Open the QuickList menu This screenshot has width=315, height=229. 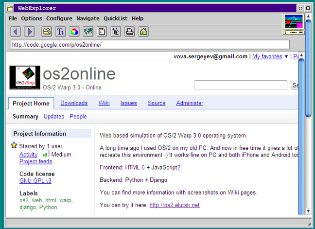point(116,18)
